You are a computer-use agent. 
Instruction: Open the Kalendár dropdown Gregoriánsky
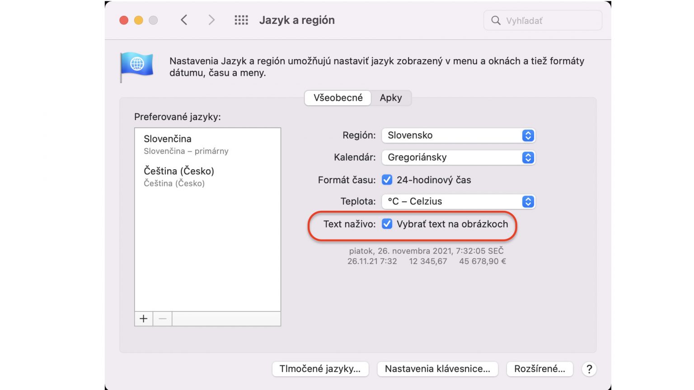458,158
